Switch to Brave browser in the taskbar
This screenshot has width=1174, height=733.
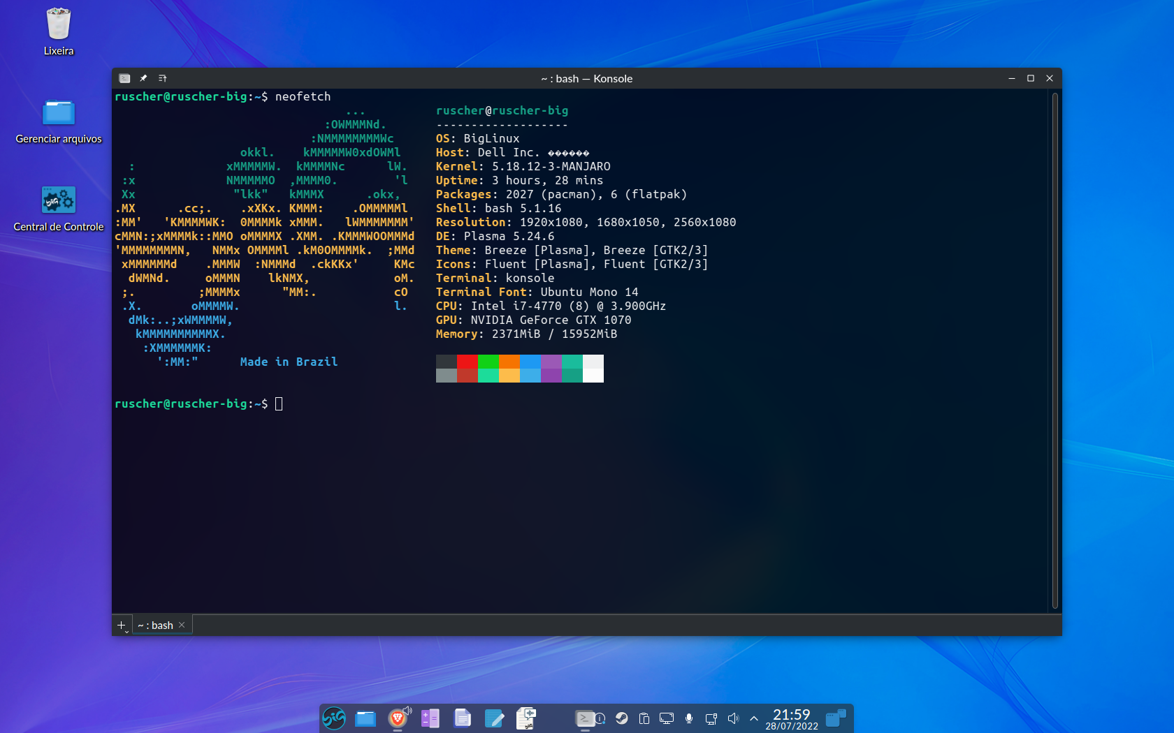coord(398,718)
